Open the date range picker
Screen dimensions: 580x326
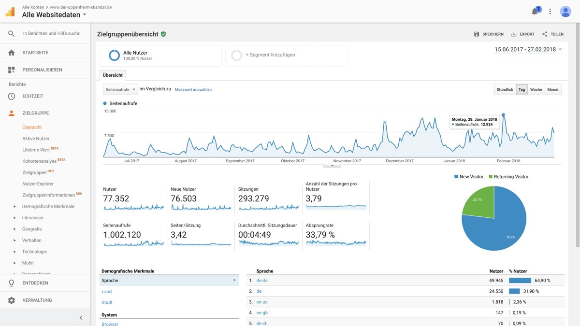[528, 50]
